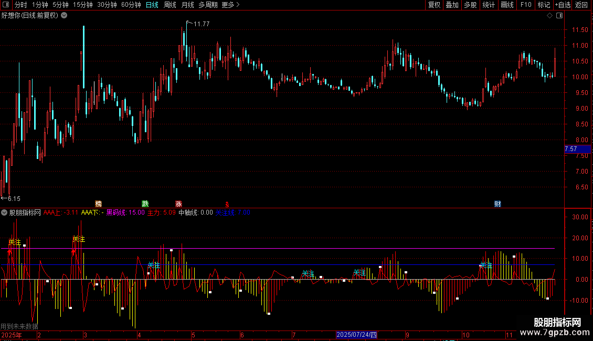Open the indicator dropdown beside 股朋指标网
This screenshot has height=341, width=593.
4,213
